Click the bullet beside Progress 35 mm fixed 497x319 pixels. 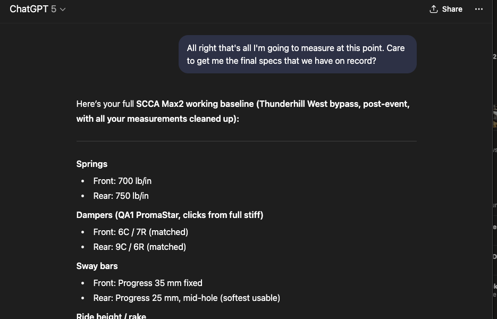[x=82, y=283]
